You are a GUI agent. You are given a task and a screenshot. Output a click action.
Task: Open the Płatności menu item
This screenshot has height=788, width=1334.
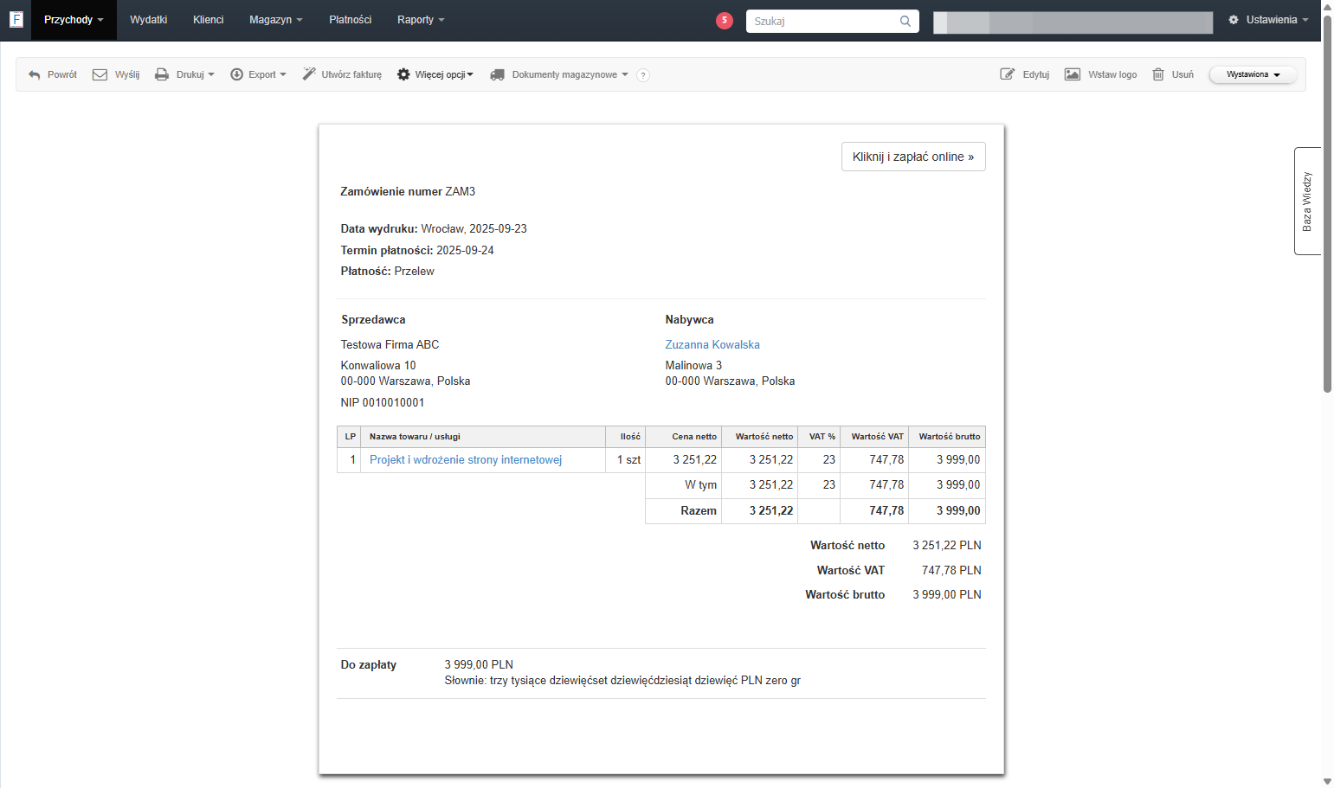351,20
